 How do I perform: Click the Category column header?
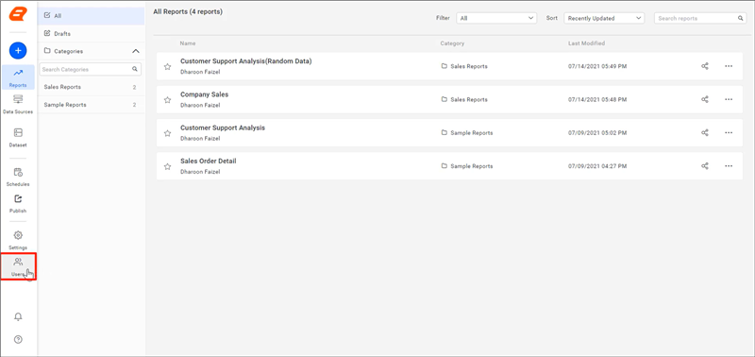(452, 43)
